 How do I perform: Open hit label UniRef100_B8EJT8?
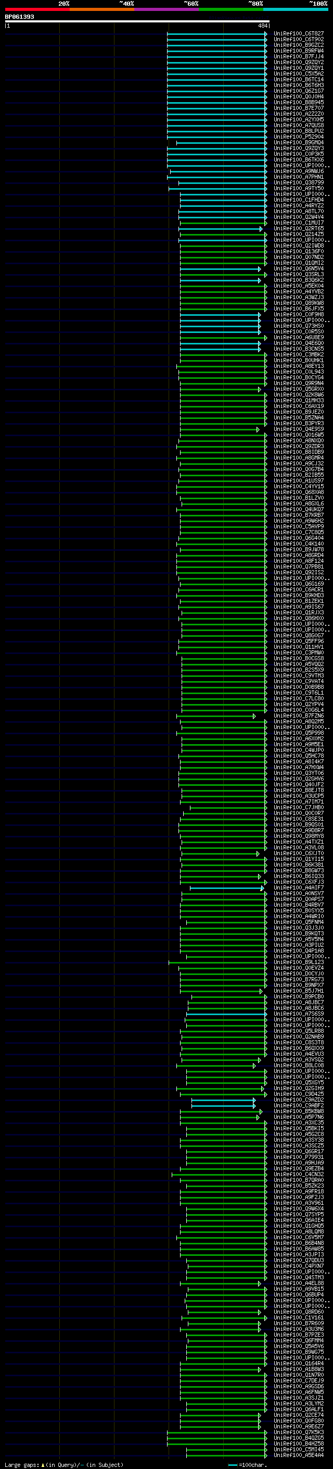coord(299,791)
